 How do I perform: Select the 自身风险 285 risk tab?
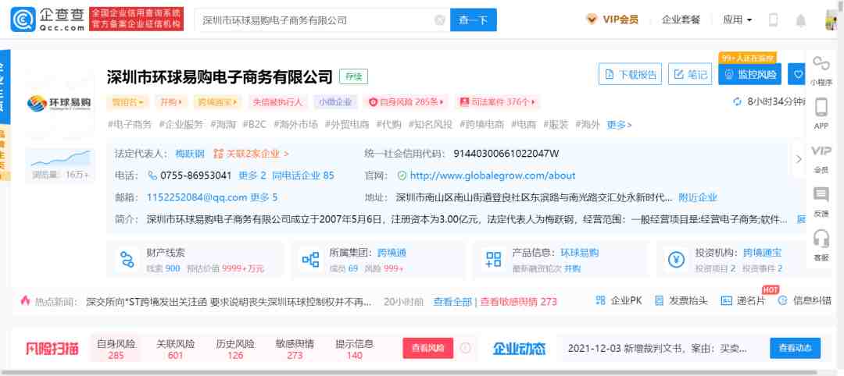(116, 349)
